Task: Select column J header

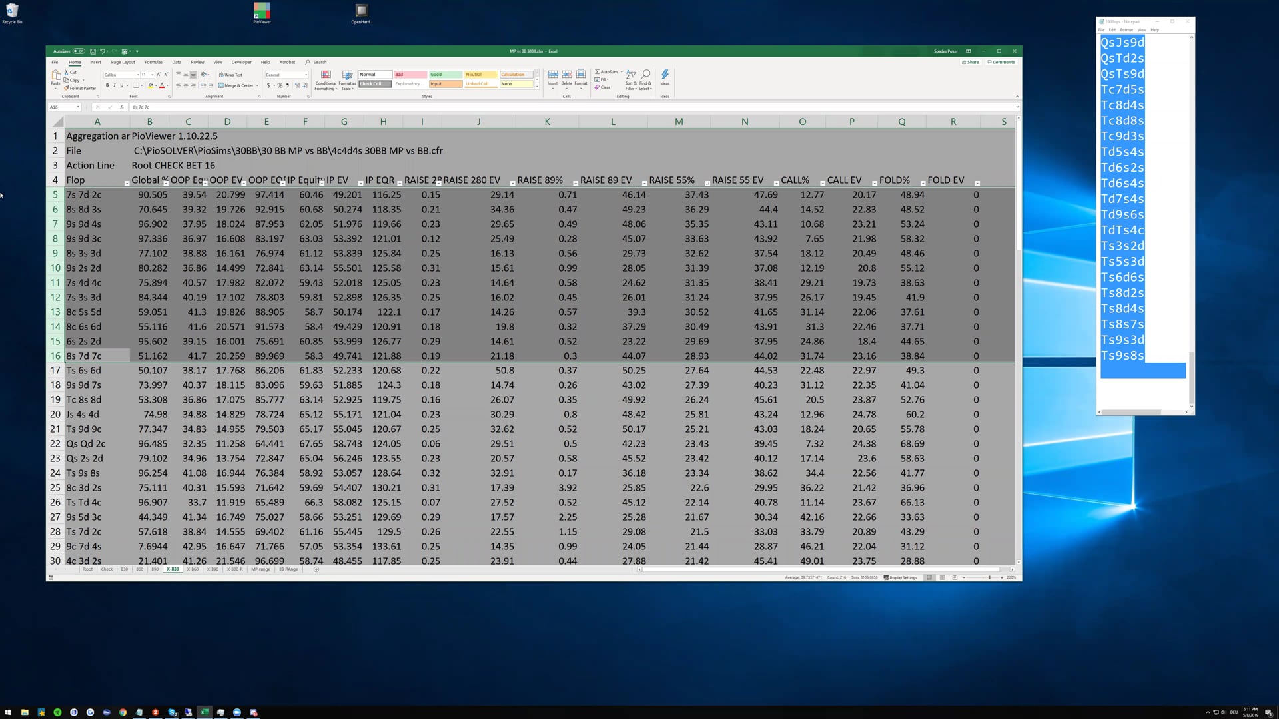Action: point(478,121)
